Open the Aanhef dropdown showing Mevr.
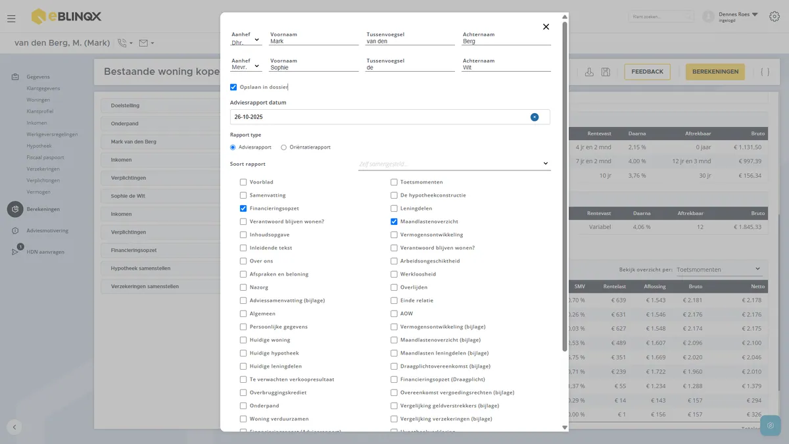This screenshot has height=444, width=789. [x=246, y=67]
